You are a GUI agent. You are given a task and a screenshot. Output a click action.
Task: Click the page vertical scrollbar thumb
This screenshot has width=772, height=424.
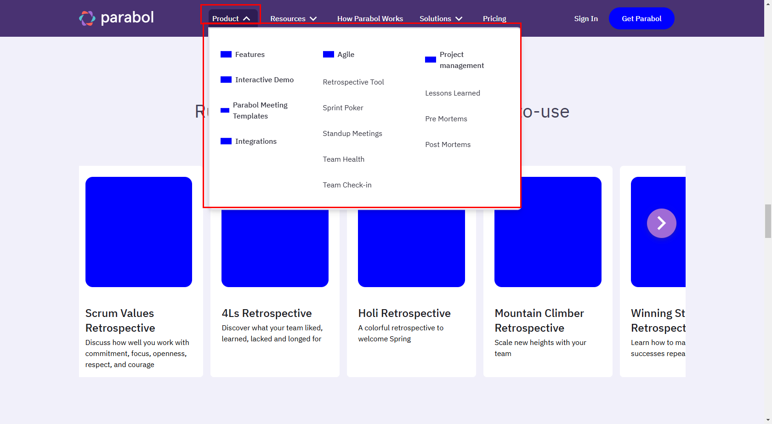click(768, 221)
